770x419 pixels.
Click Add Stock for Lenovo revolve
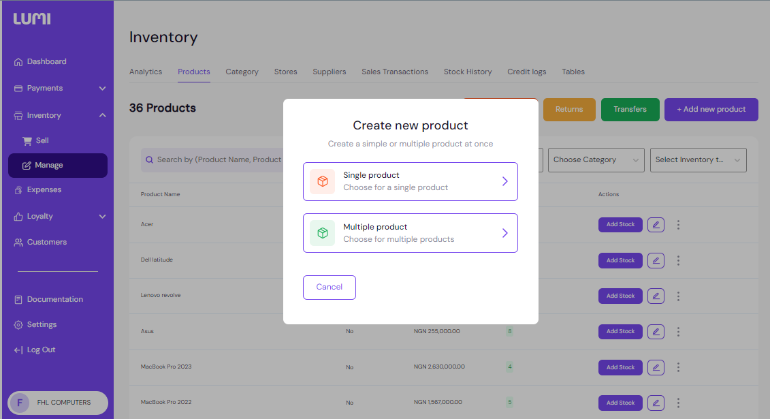click(620, 296)
